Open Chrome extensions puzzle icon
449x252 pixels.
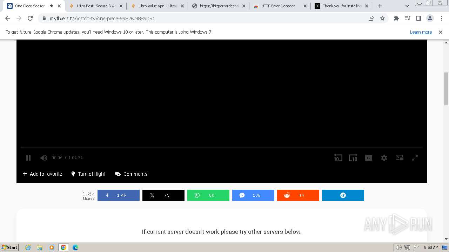click(396, 19)
